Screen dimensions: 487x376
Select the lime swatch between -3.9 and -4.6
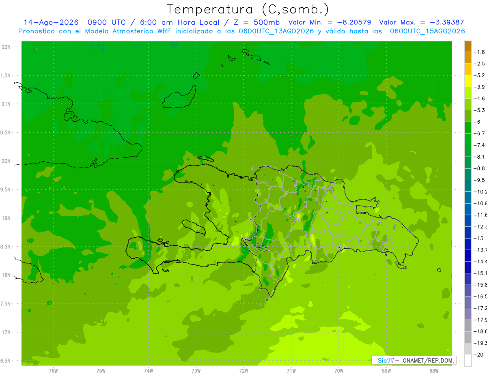tap(468, 92)
